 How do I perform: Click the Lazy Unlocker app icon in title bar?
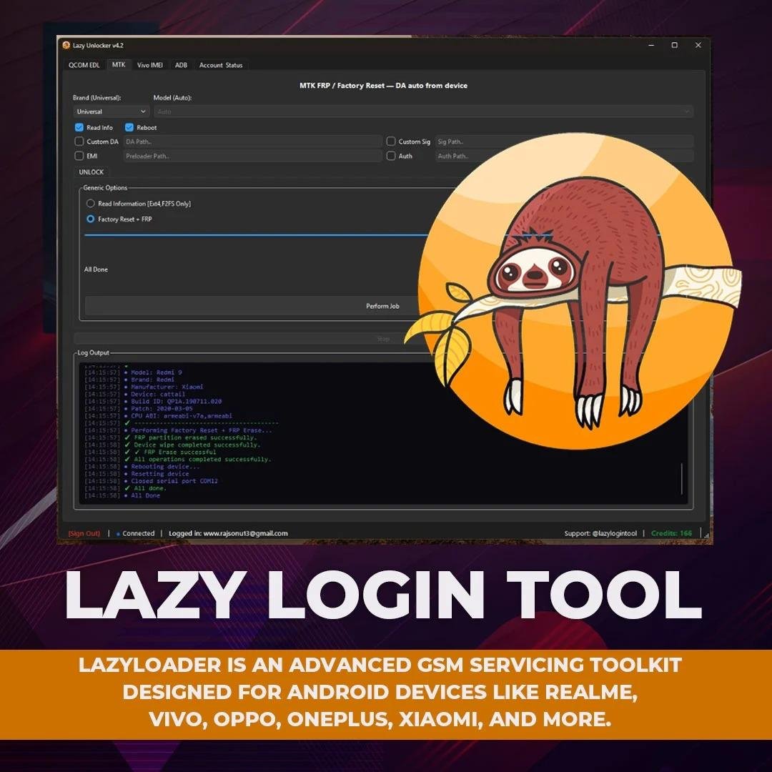(66, 45)
